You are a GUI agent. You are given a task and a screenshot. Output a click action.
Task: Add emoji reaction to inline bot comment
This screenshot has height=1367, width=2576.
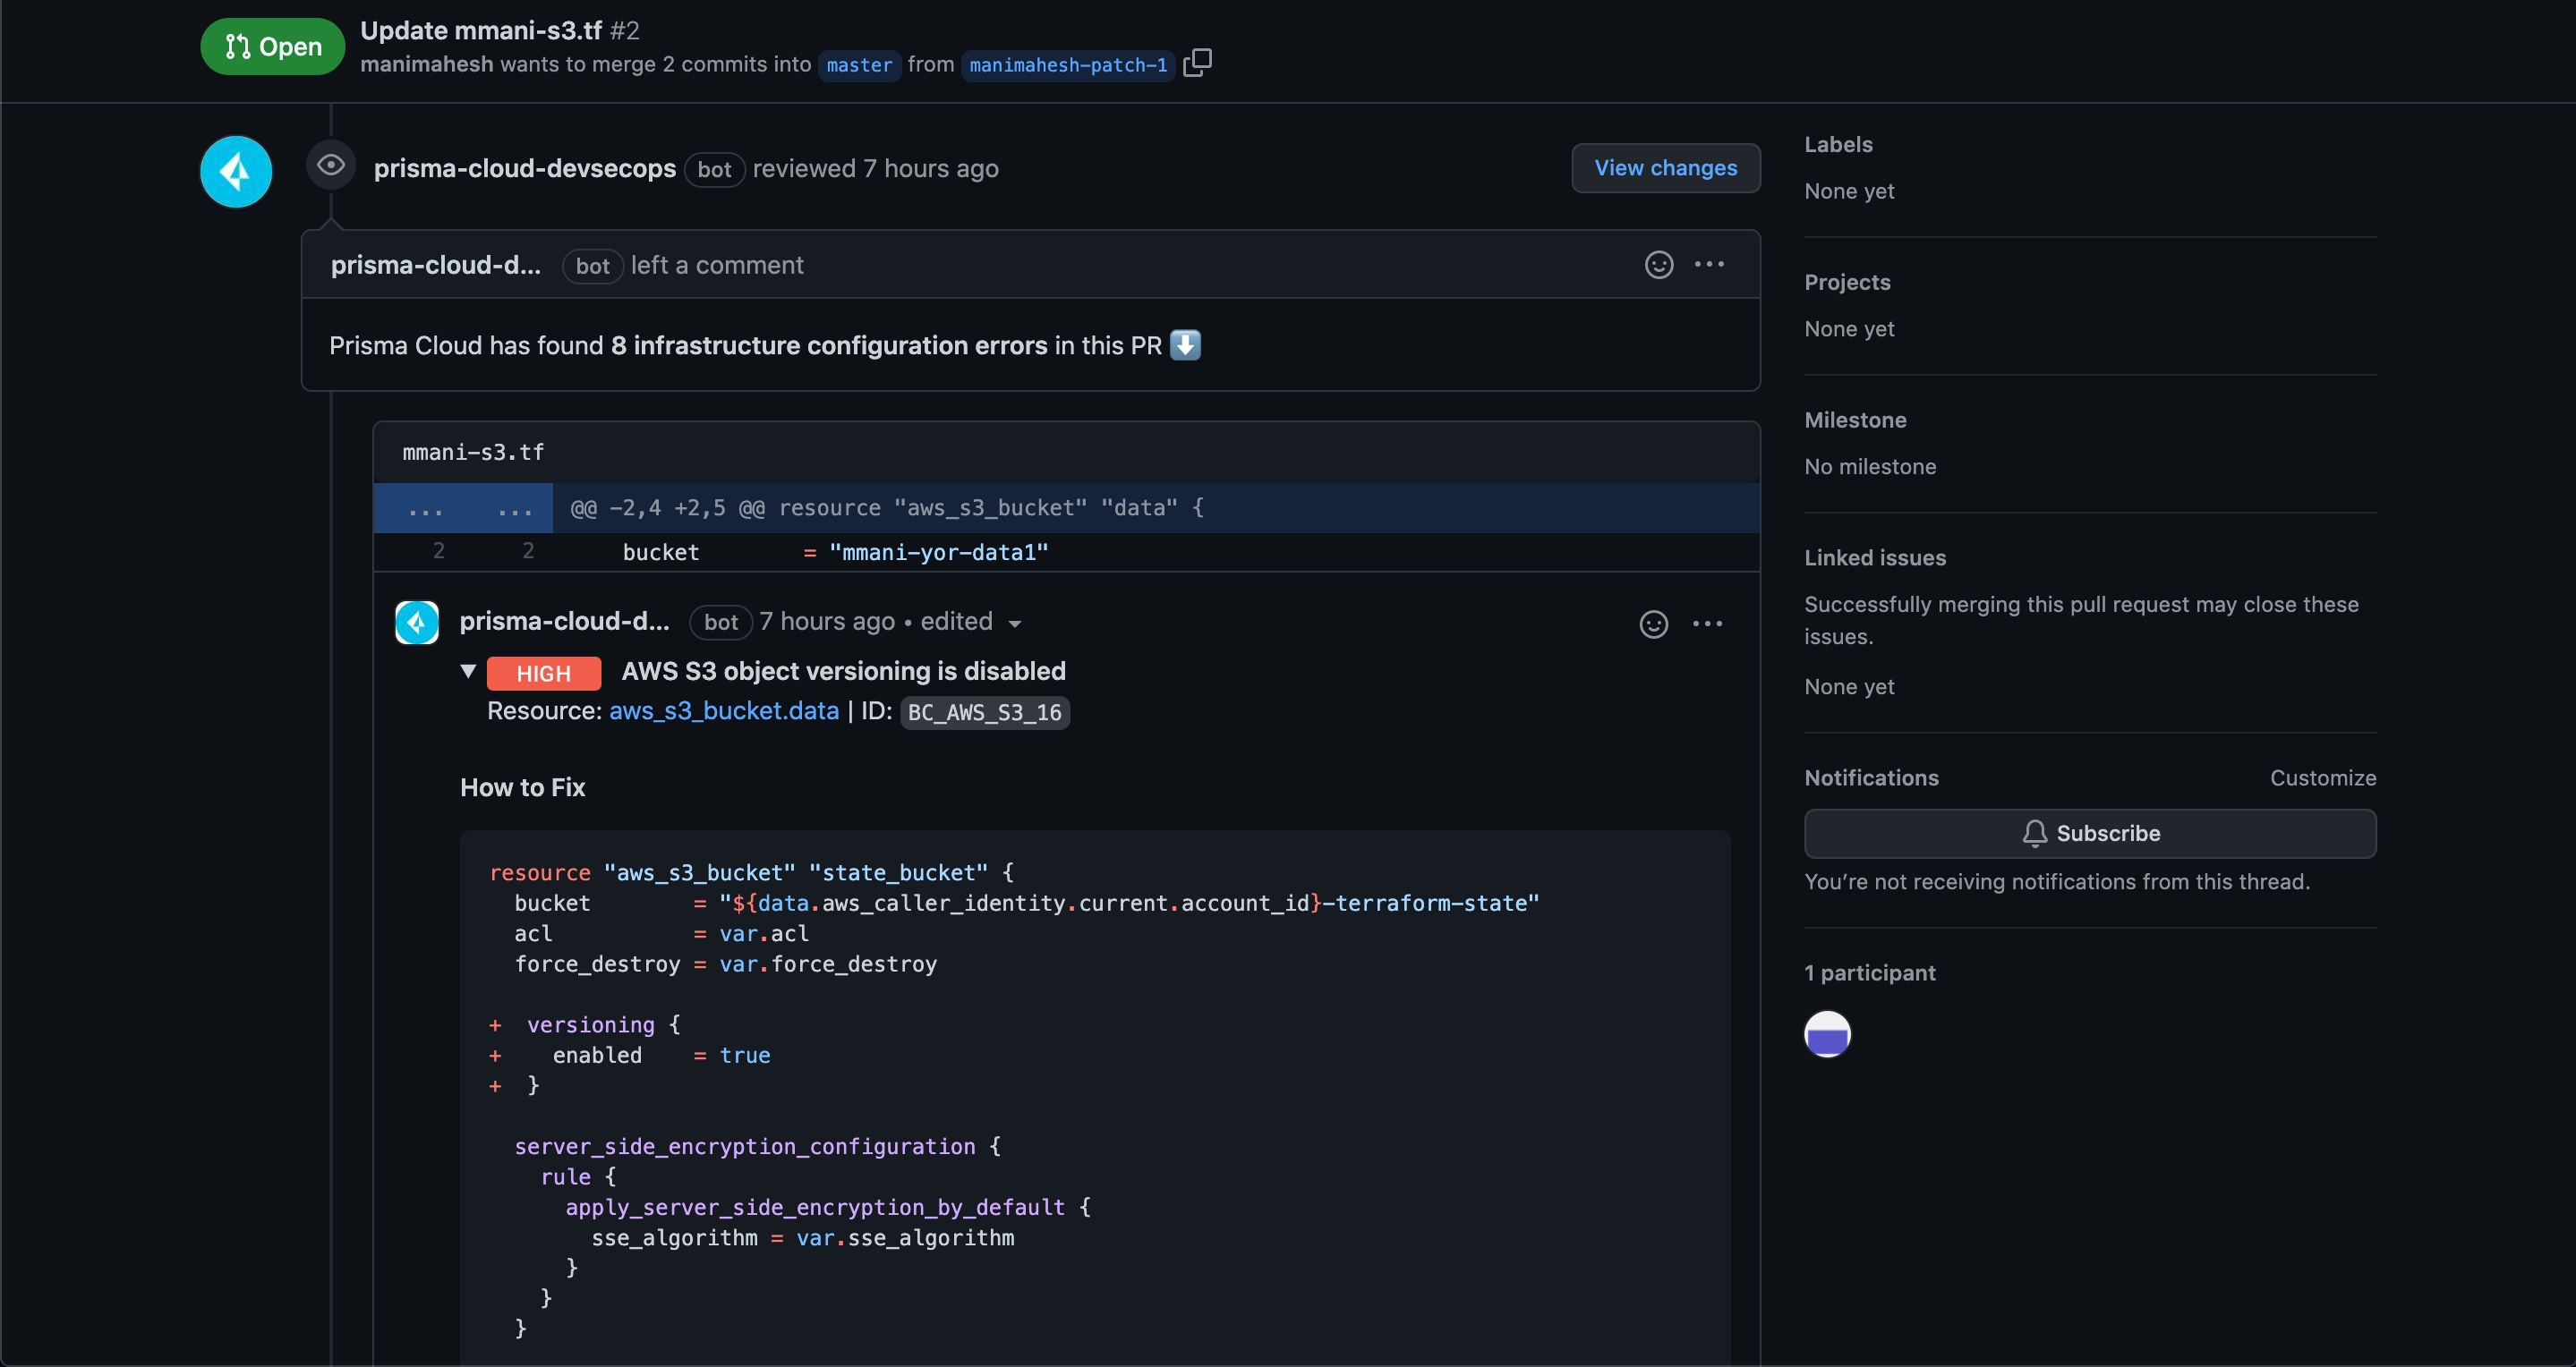click(1654, 624)
